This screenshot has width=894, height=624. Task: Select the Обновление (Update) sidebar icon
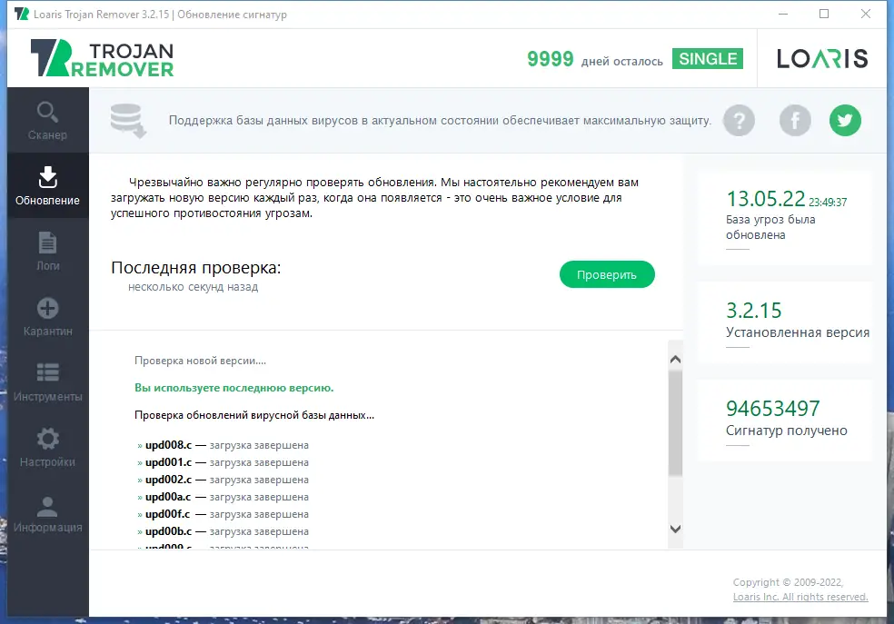(47, 185)
